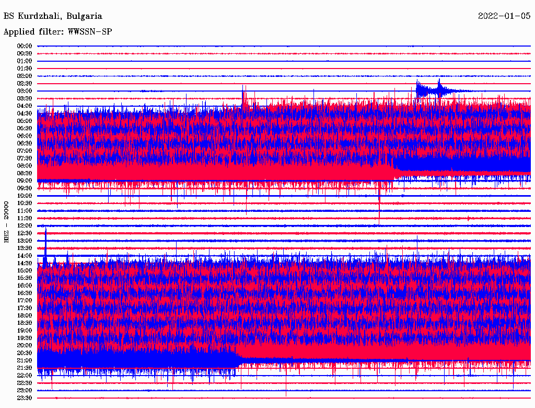Image resolution: width=535 pixels, height=408 pixels.
Task: Pick the 02:30 time label
Action: (x=25, y=84)
